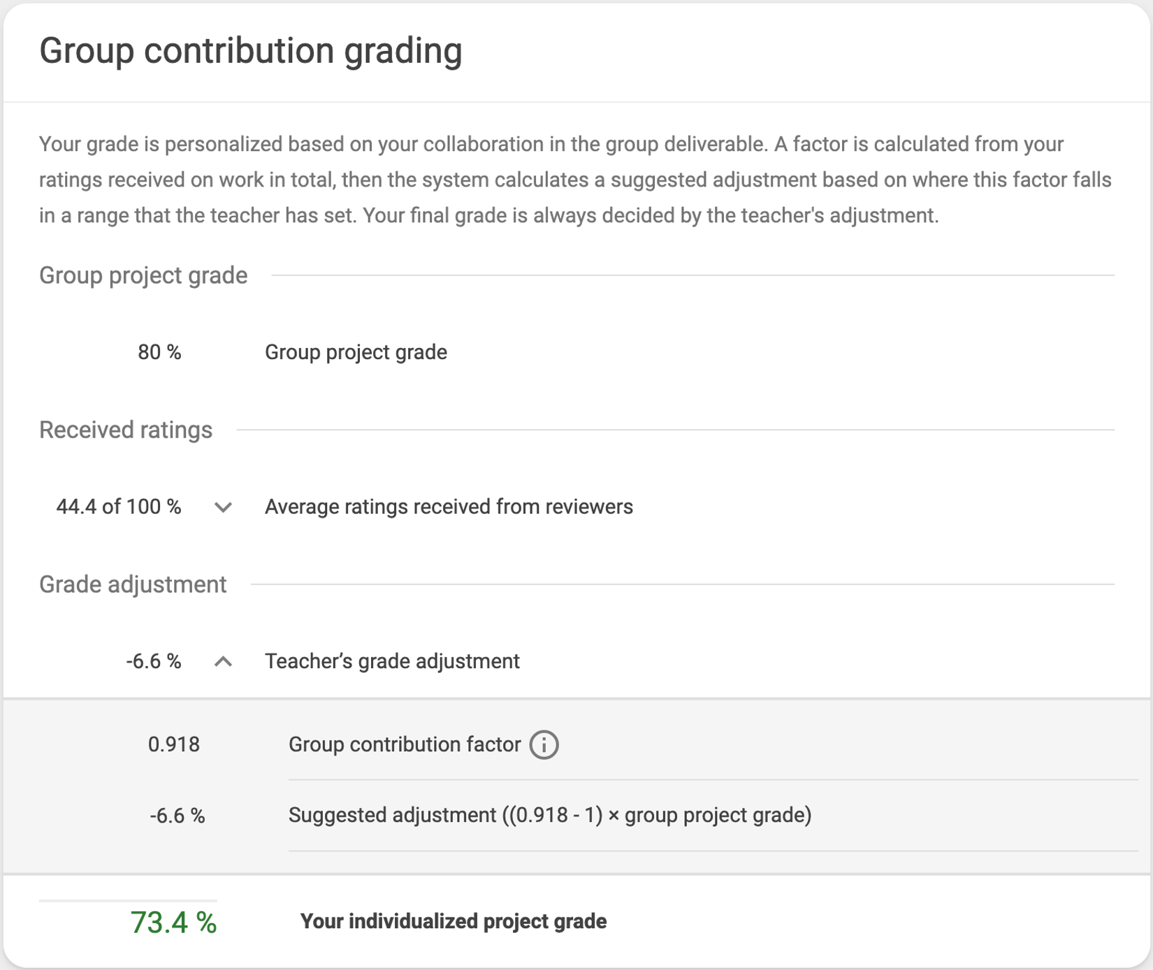Click the Group project grade row label
Image resolution: width=1153 pixels, height=970 pixels.
pyautogui.click(x=356, y=352)
